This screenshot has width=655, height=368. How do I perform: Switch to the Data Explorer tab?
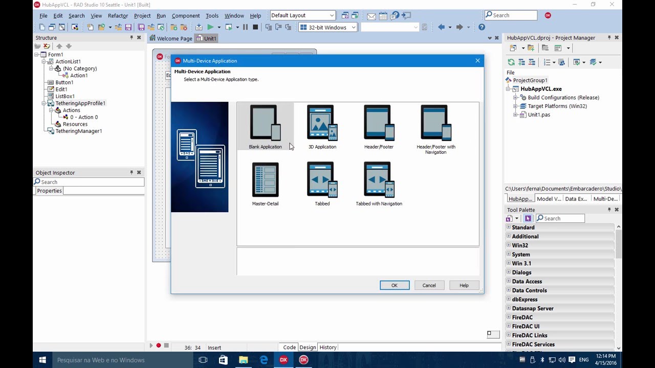point(576,199)
